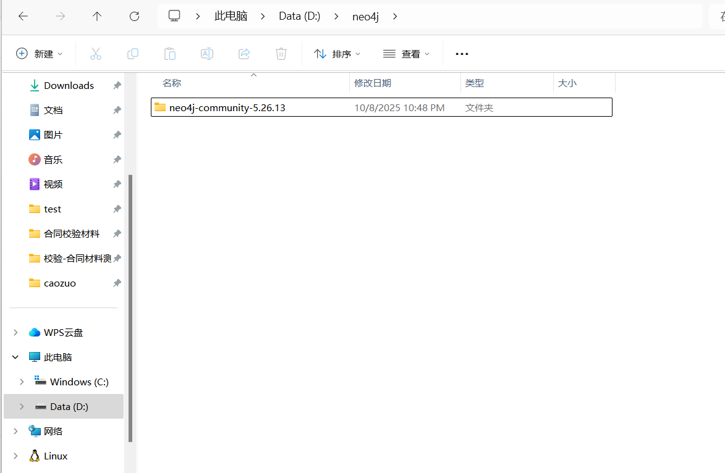This screenshot has height=473, width=725.
Task: Select Linux in navigation pane
Action: 56,456
